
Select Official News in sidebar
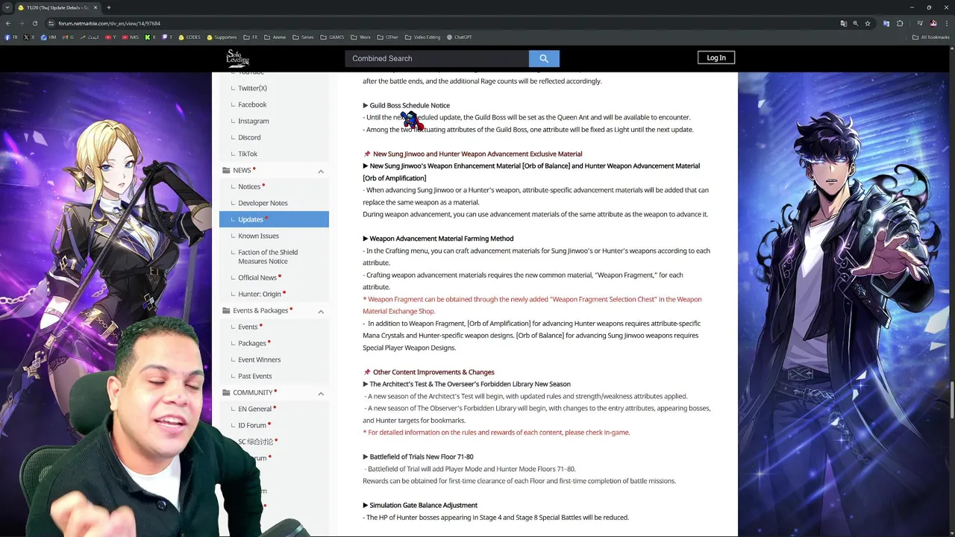coord(257,277)
